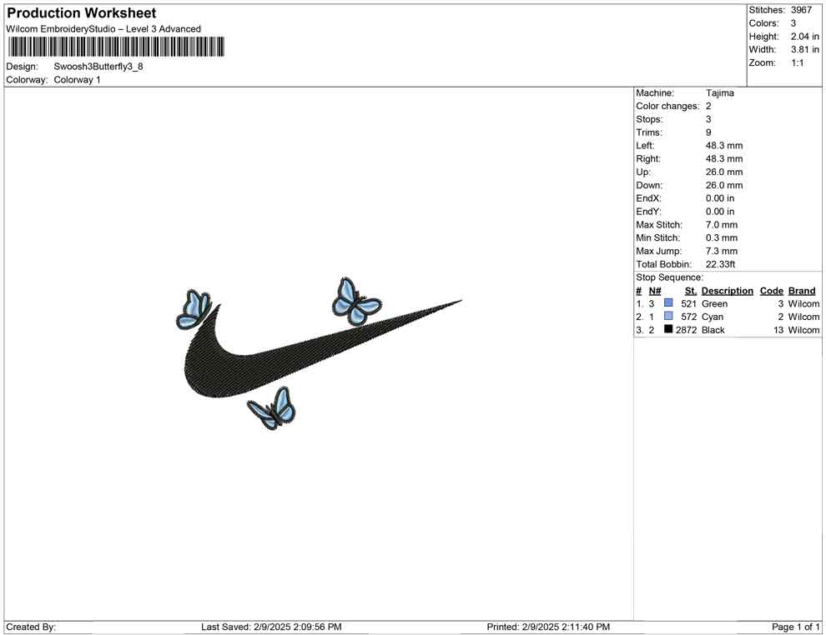Click the Stitches value '3967'
Screen dimensions: 826x635
tap(801, 10)
